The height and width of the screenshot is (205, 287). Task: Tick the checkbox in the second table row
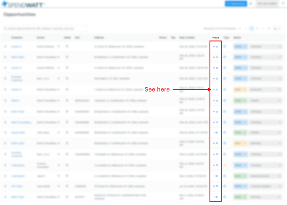6,57
